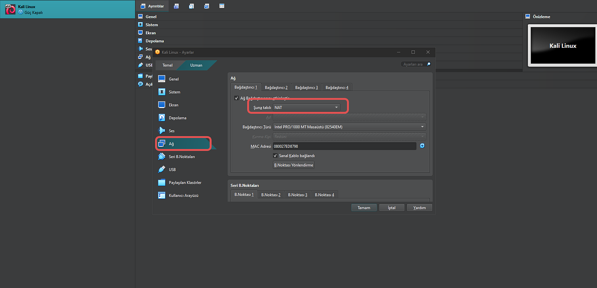Confirm with the Tamam button
Viewport: 597px width, 288px height.
point(364,208)
